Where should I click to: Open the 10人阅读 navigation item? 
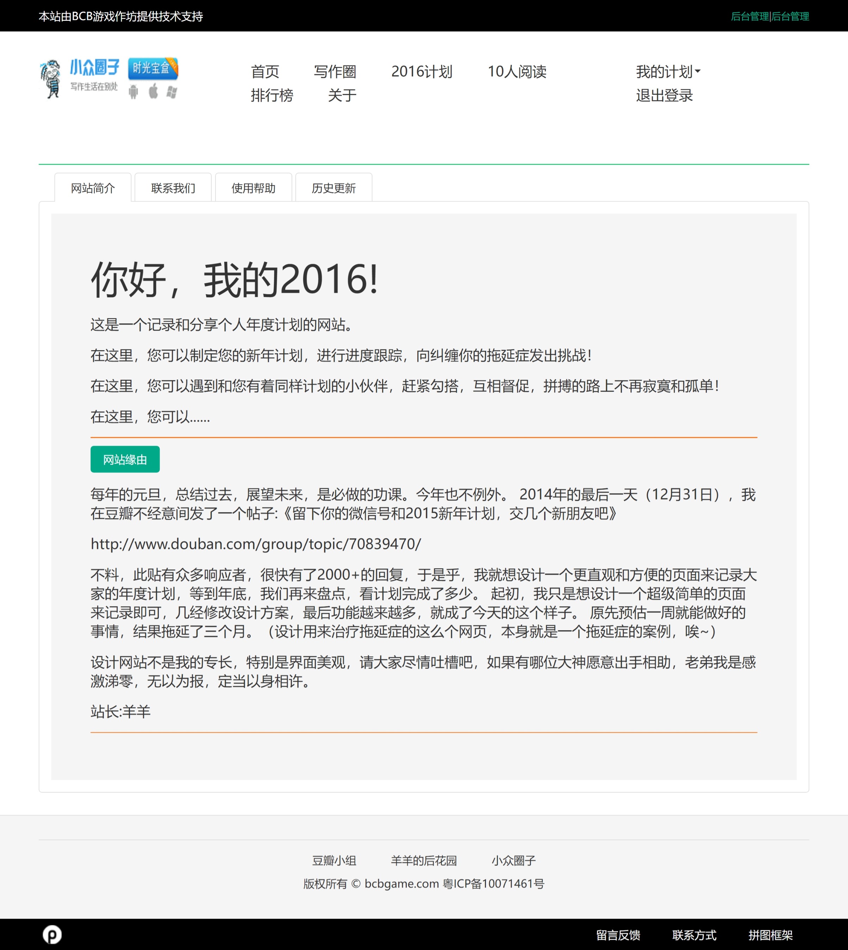click(x=517, y=72)
